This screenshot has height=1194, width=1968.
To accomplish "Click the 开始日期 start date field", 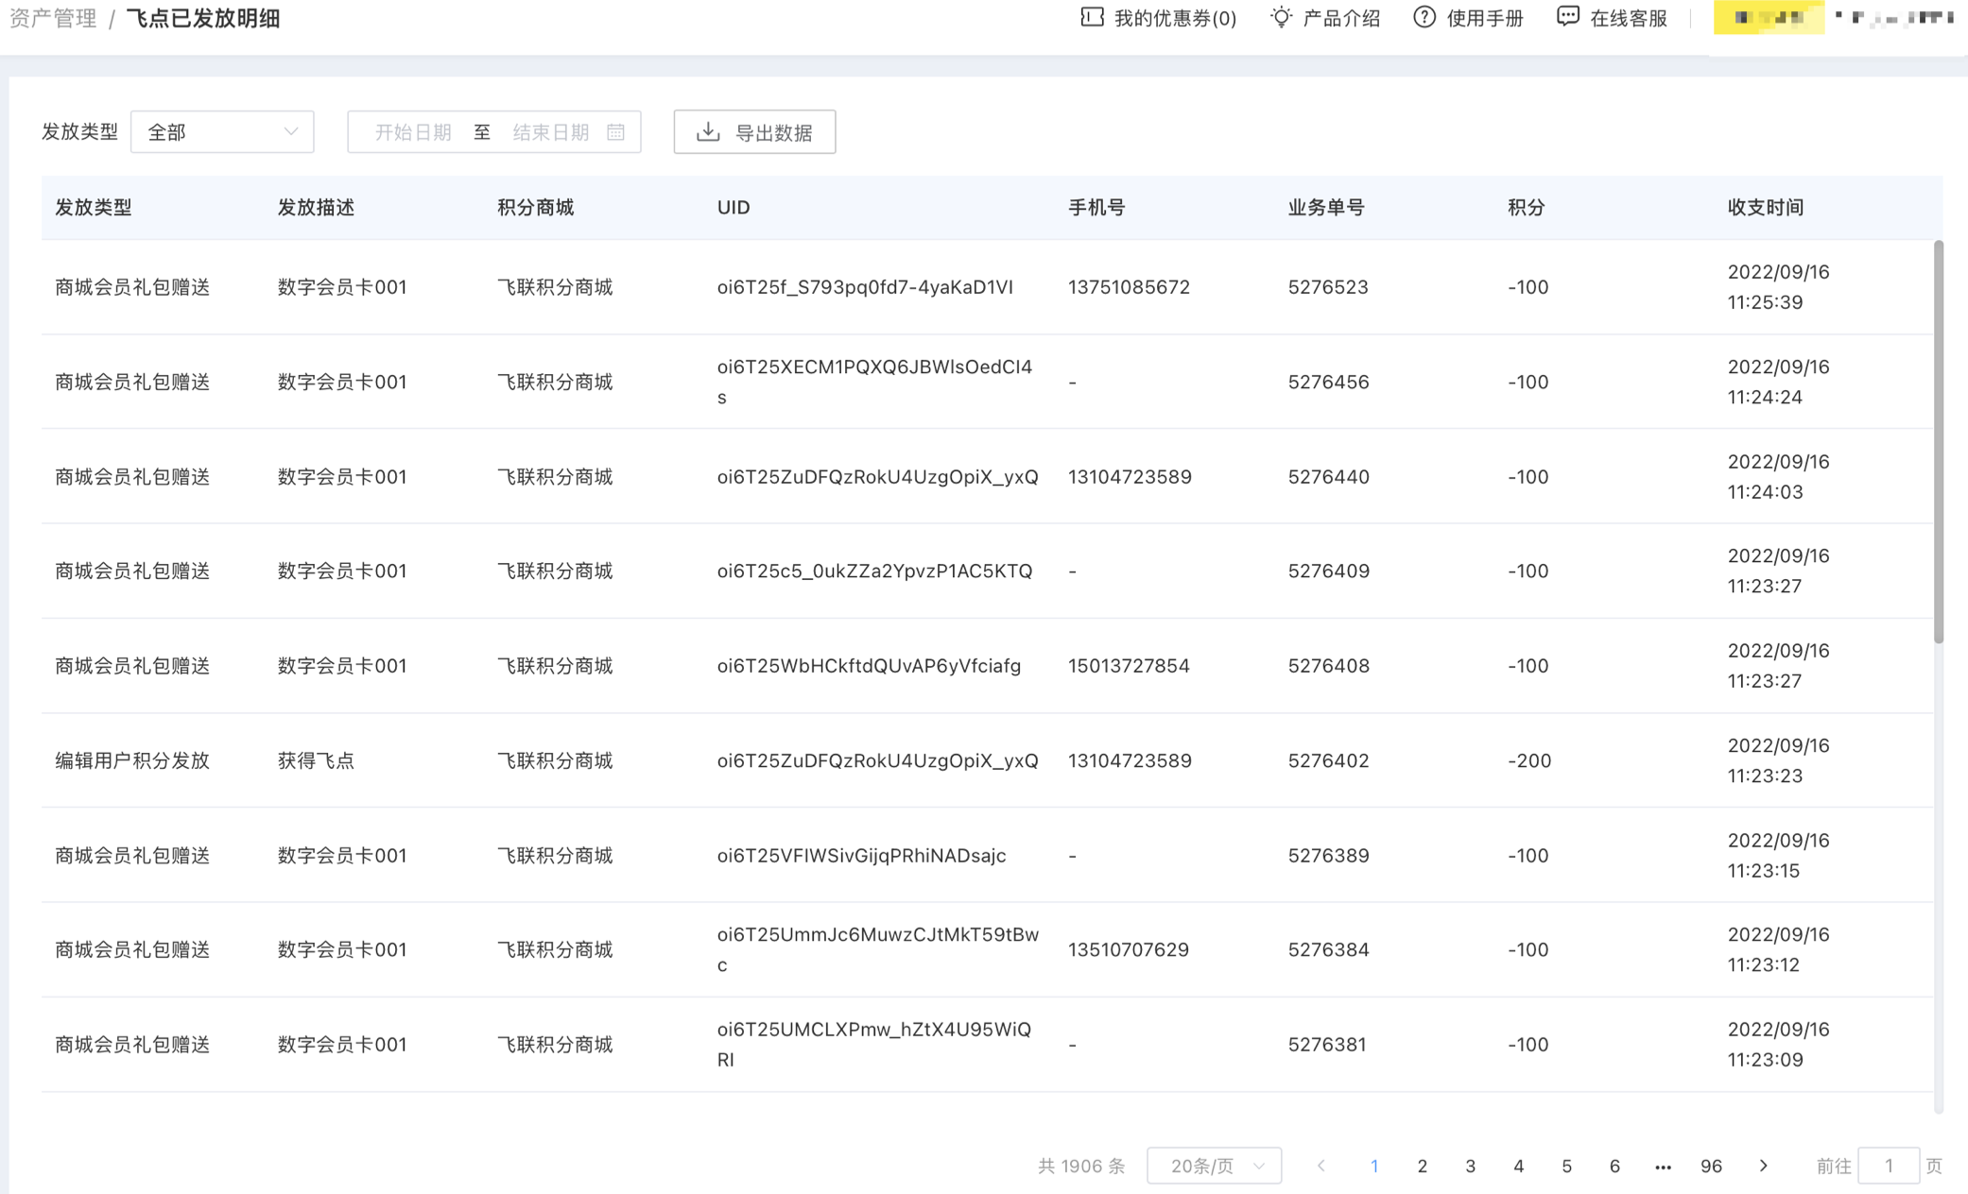I will click(413, 132).
